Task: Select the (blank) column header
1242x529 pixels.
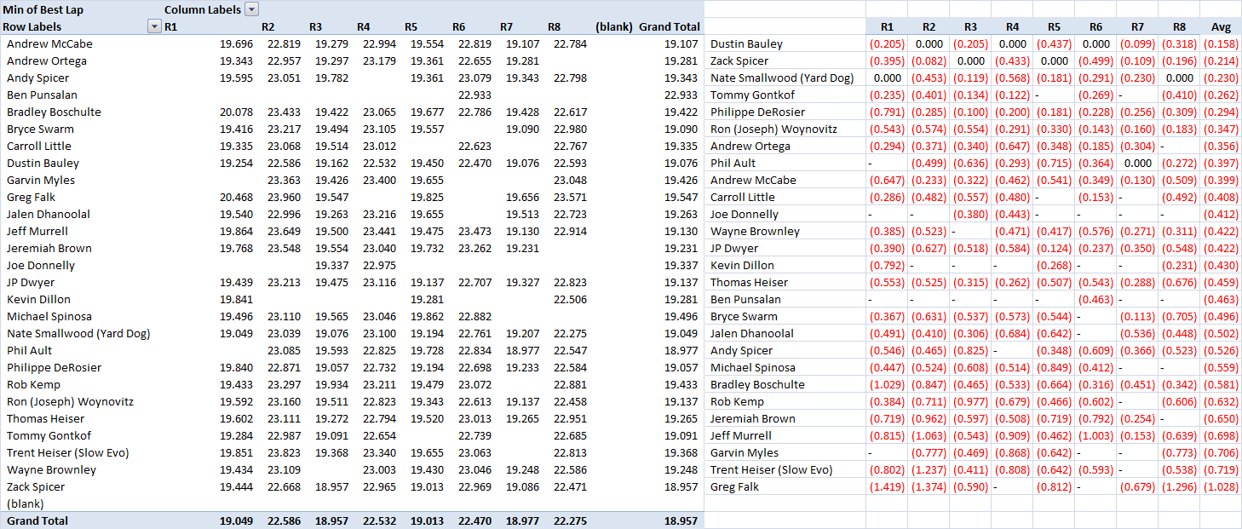Action: 614,26
